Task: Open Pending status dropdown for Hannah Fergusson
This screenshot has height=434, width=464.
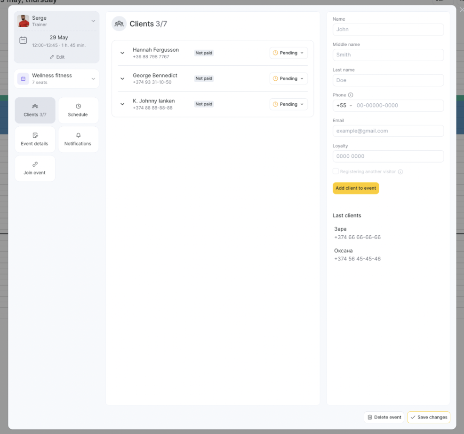Action: point(288,53)
